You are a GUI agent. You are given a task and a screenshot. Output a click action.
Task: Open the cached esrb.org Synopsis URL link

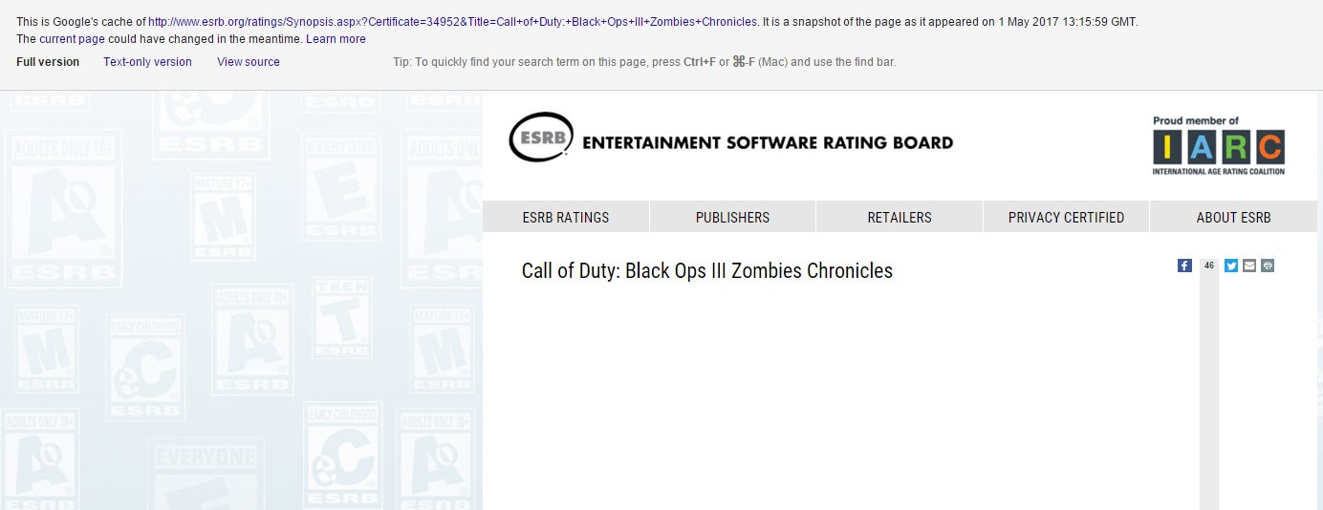[452, 22]
